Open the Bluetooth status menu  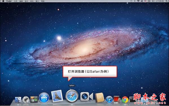click(135, 1)
